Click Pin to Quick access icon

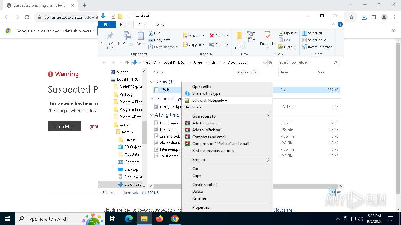click(110, 40)
